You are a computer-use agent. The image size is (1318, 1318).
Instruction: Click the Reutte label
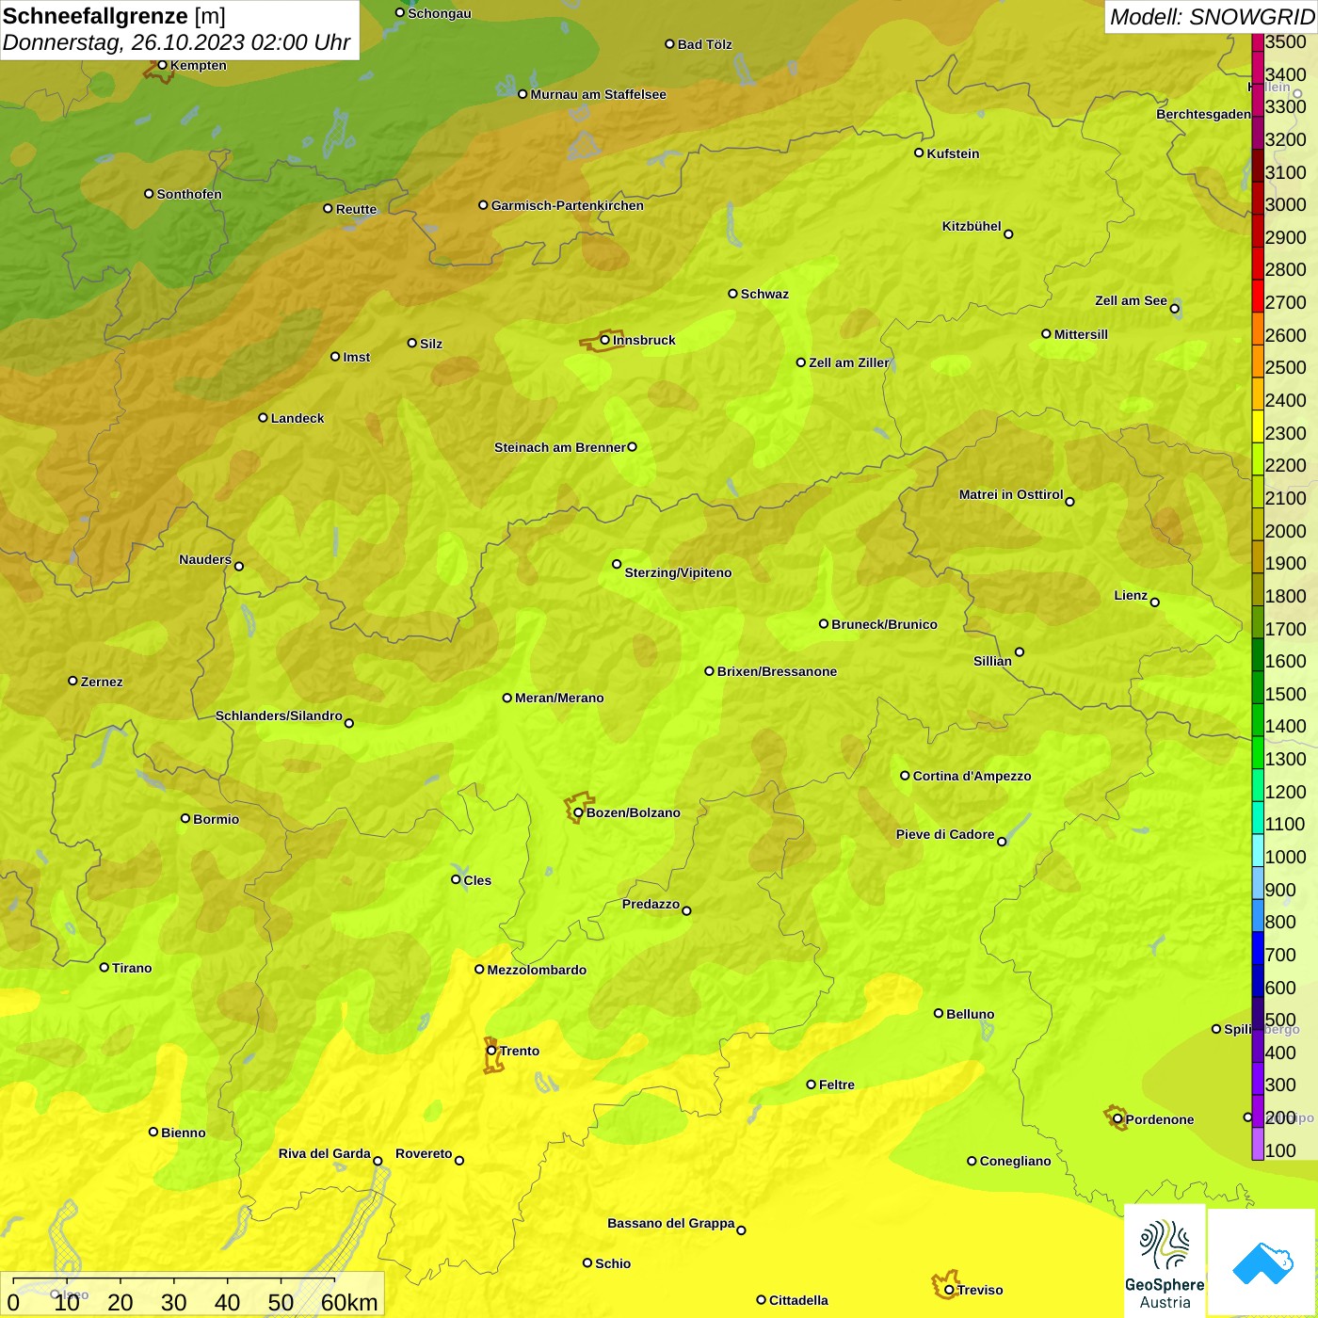tap(356, 209)
